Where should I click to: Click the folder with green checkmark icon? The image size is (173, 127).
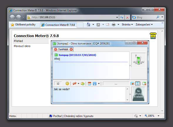pyautogui.click(x=83, y=83)
